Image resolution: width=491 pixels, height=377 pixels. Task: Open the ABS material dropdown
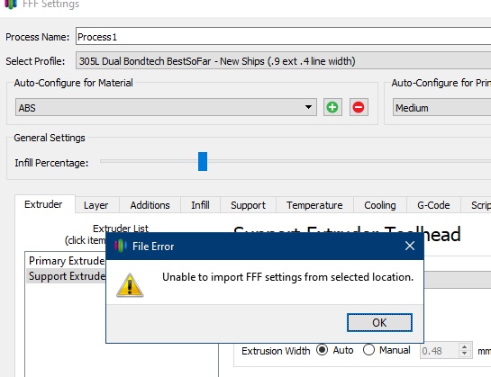coord(166,107)
